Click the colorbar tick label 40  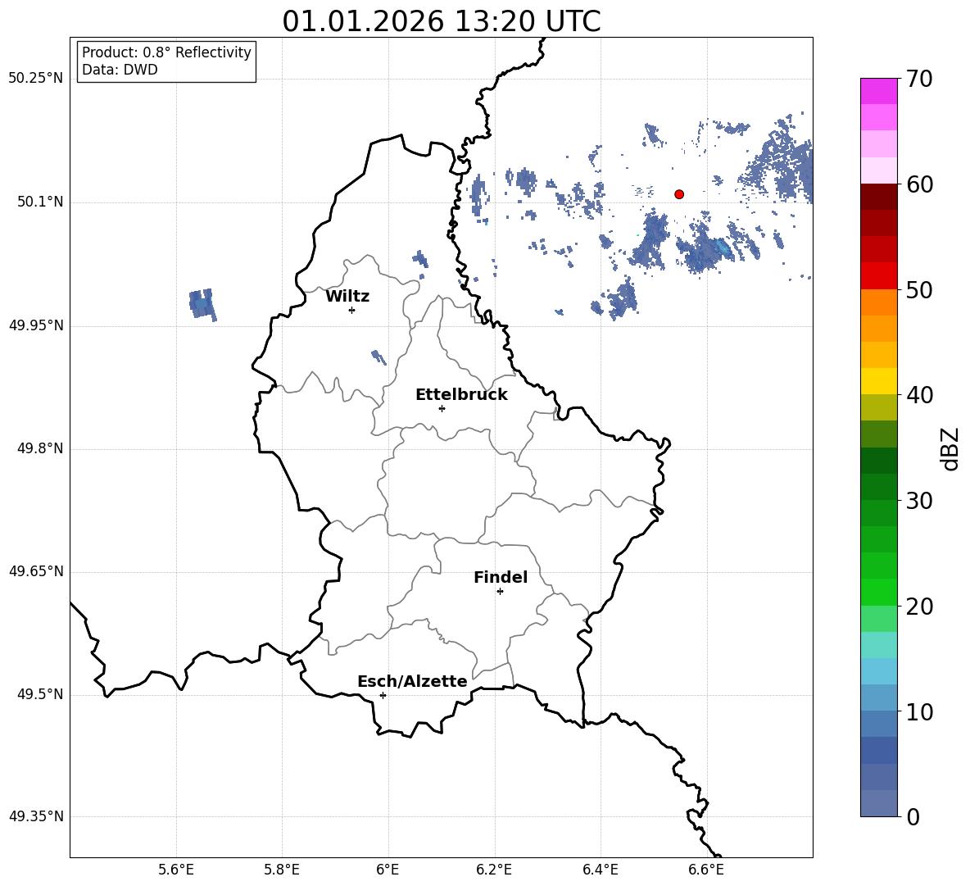(919, 395)
